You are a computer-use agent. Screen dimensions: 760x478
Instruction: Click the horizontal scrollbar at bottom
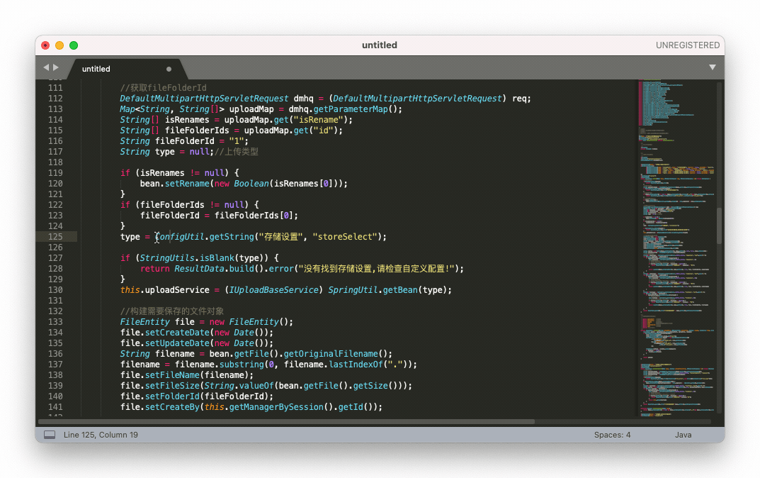283,421
